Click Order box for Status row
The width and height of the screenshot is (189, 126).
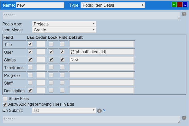click(41, 59)
